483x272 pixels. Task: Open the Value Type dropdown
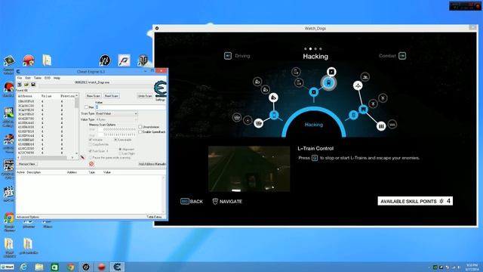click(116, 119)
